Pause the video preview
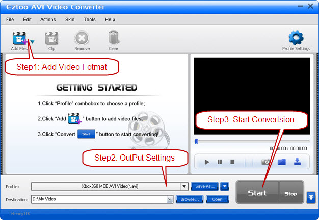This screenshot has width=319, height=220. (x=220, y=162)
